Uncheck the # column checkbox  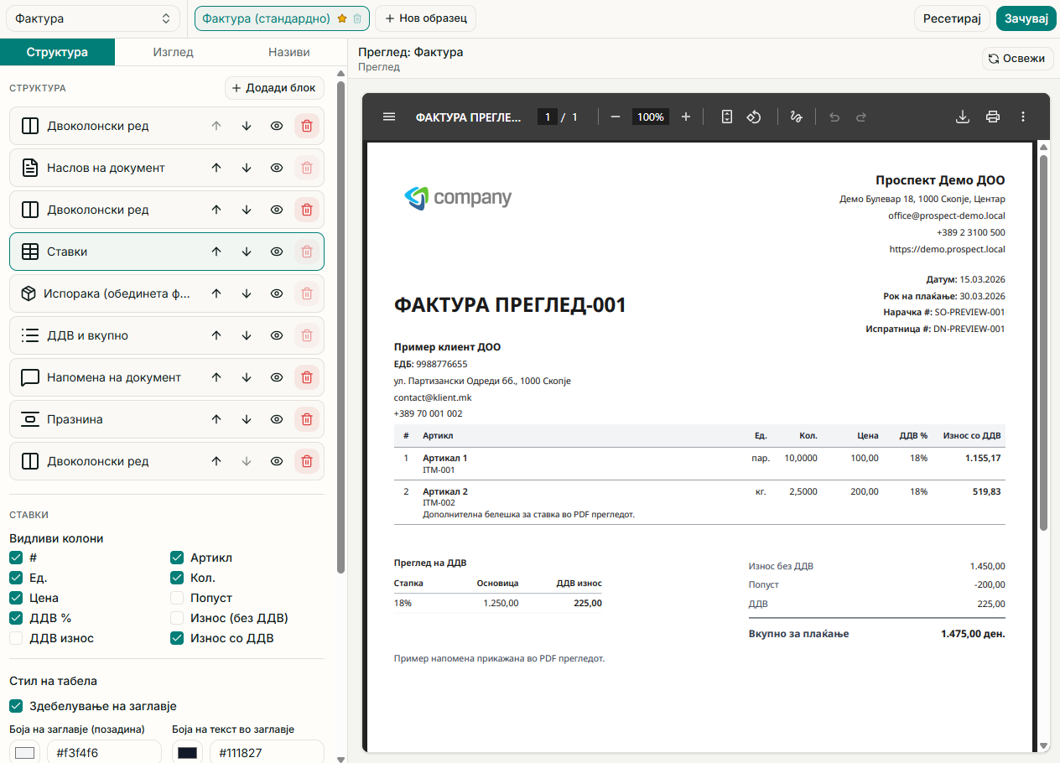(16, 558)
